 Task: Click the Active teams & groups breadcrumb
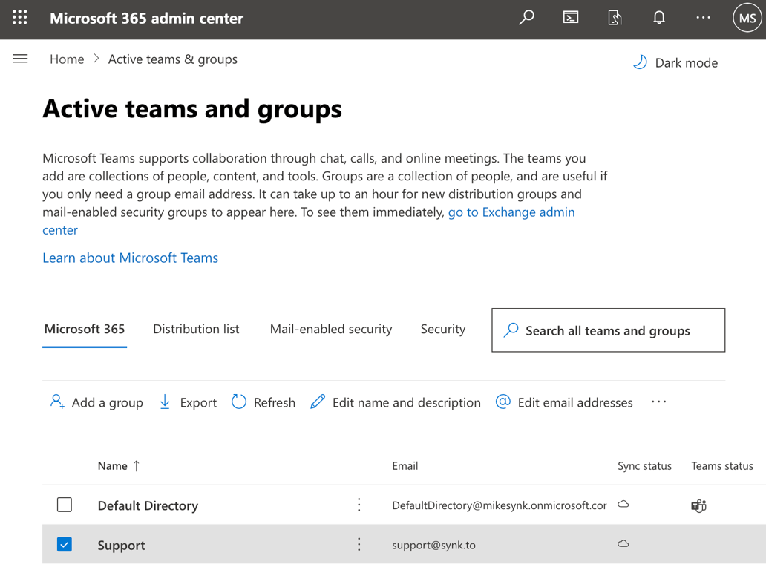(172, 59)
